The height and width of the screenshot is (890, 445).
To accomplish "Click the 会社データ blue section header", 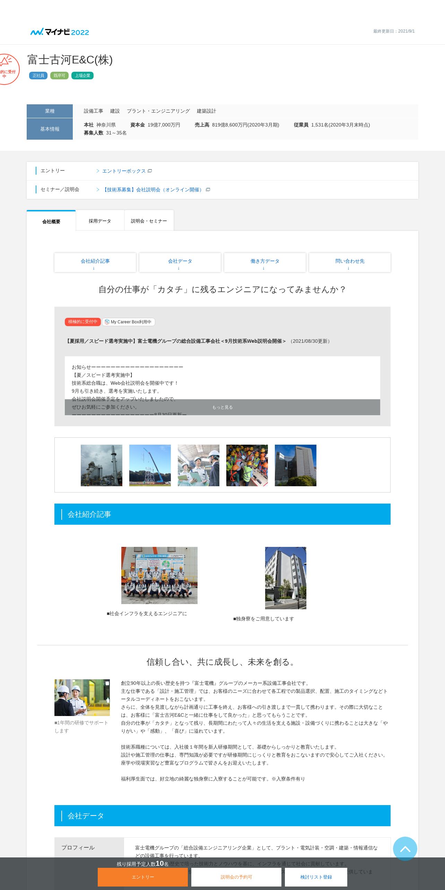I will [x=222, y=816].
